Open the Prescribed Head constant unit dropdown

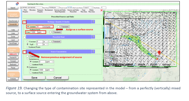point(46,41)
